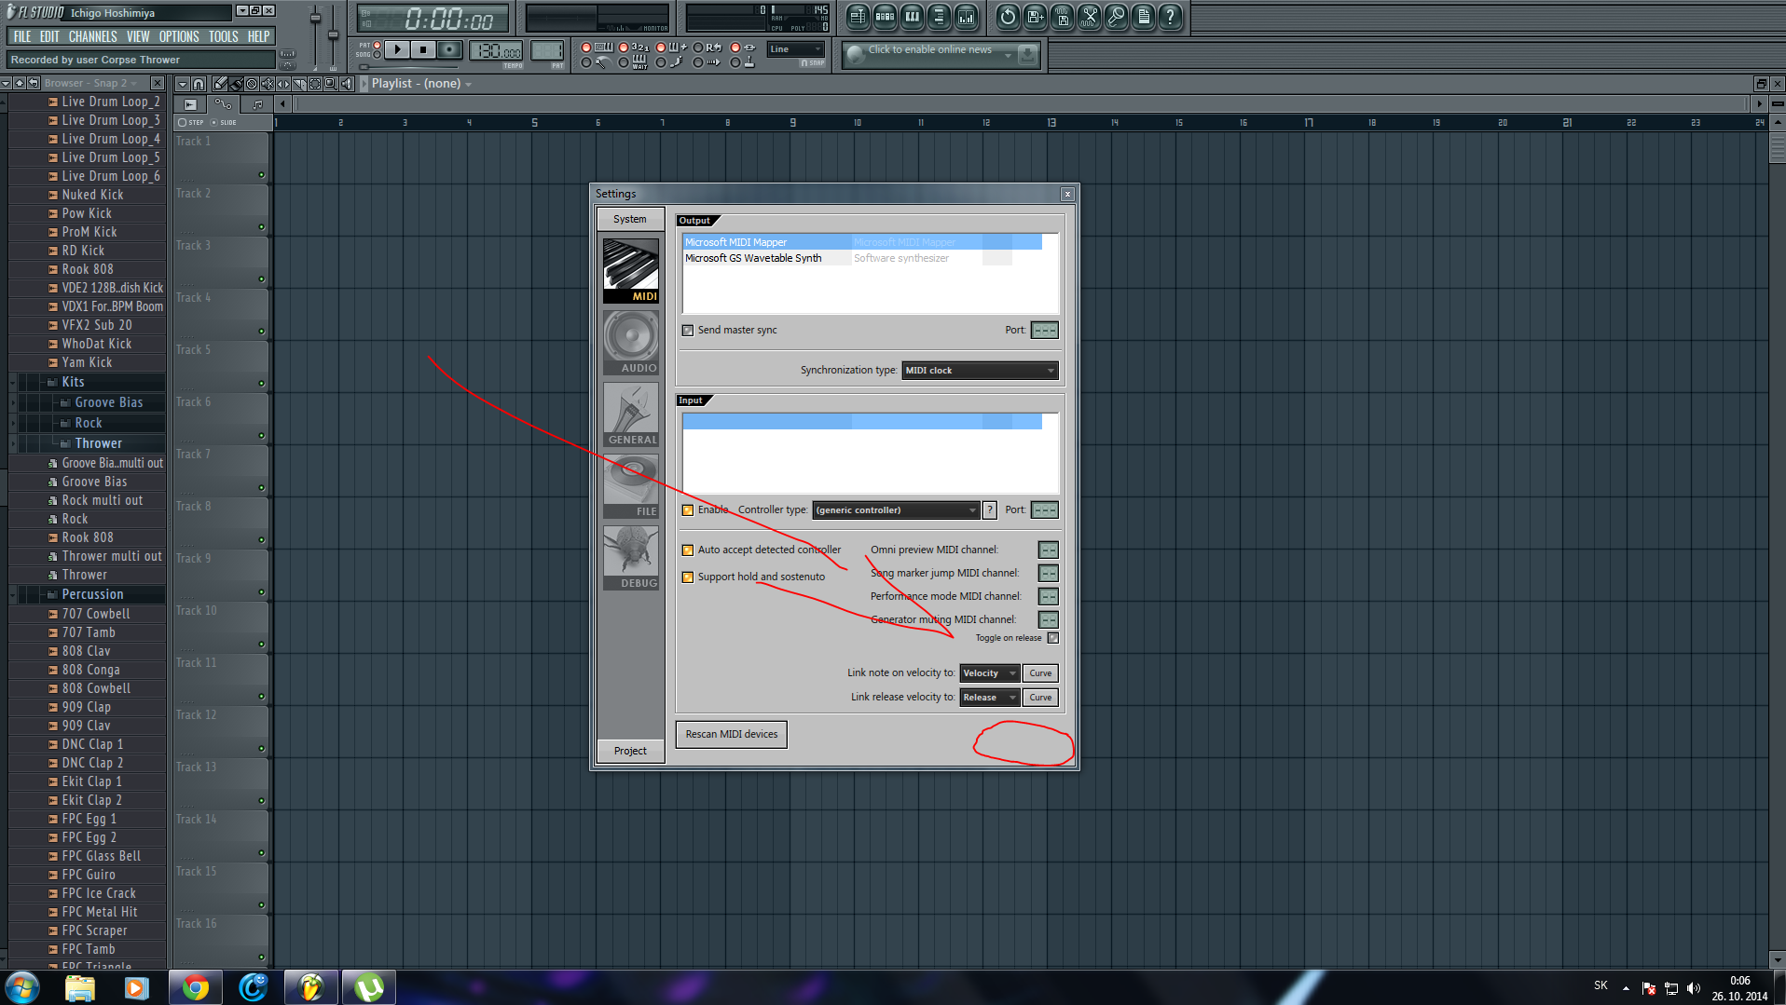
Task: Open Link note on velocity dropdown
Action: (x=989, y=673)
